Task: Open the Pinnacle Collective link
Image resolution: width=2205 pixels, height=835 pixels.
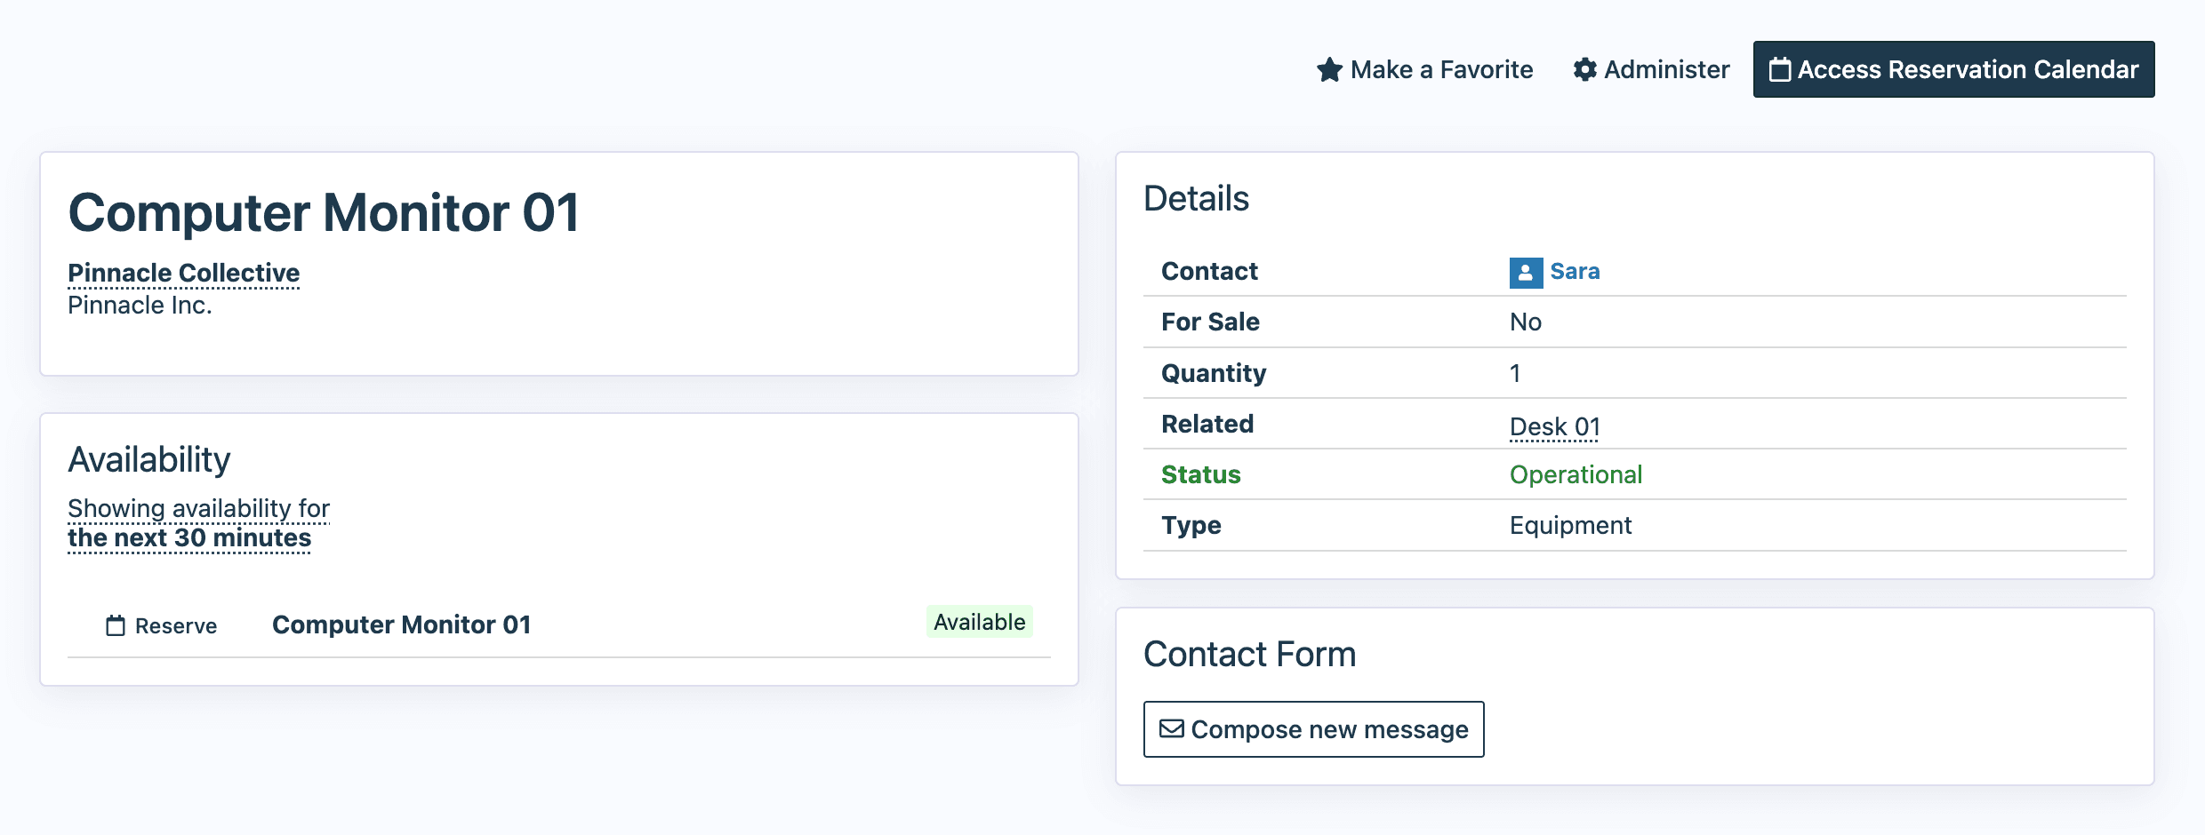Action: point(183,273)
